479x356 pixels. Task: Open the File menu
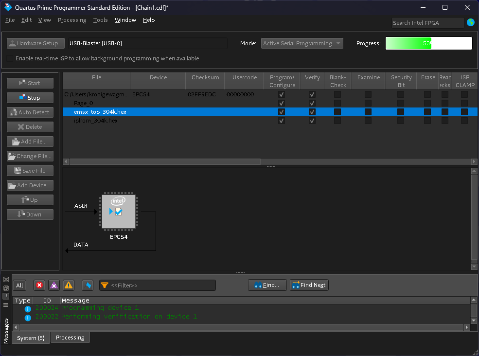pos(10,20)
